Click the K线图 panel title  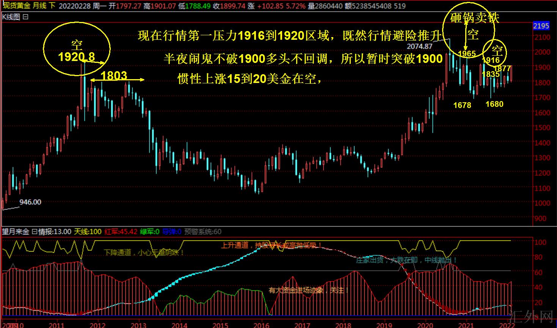[11, 17]
